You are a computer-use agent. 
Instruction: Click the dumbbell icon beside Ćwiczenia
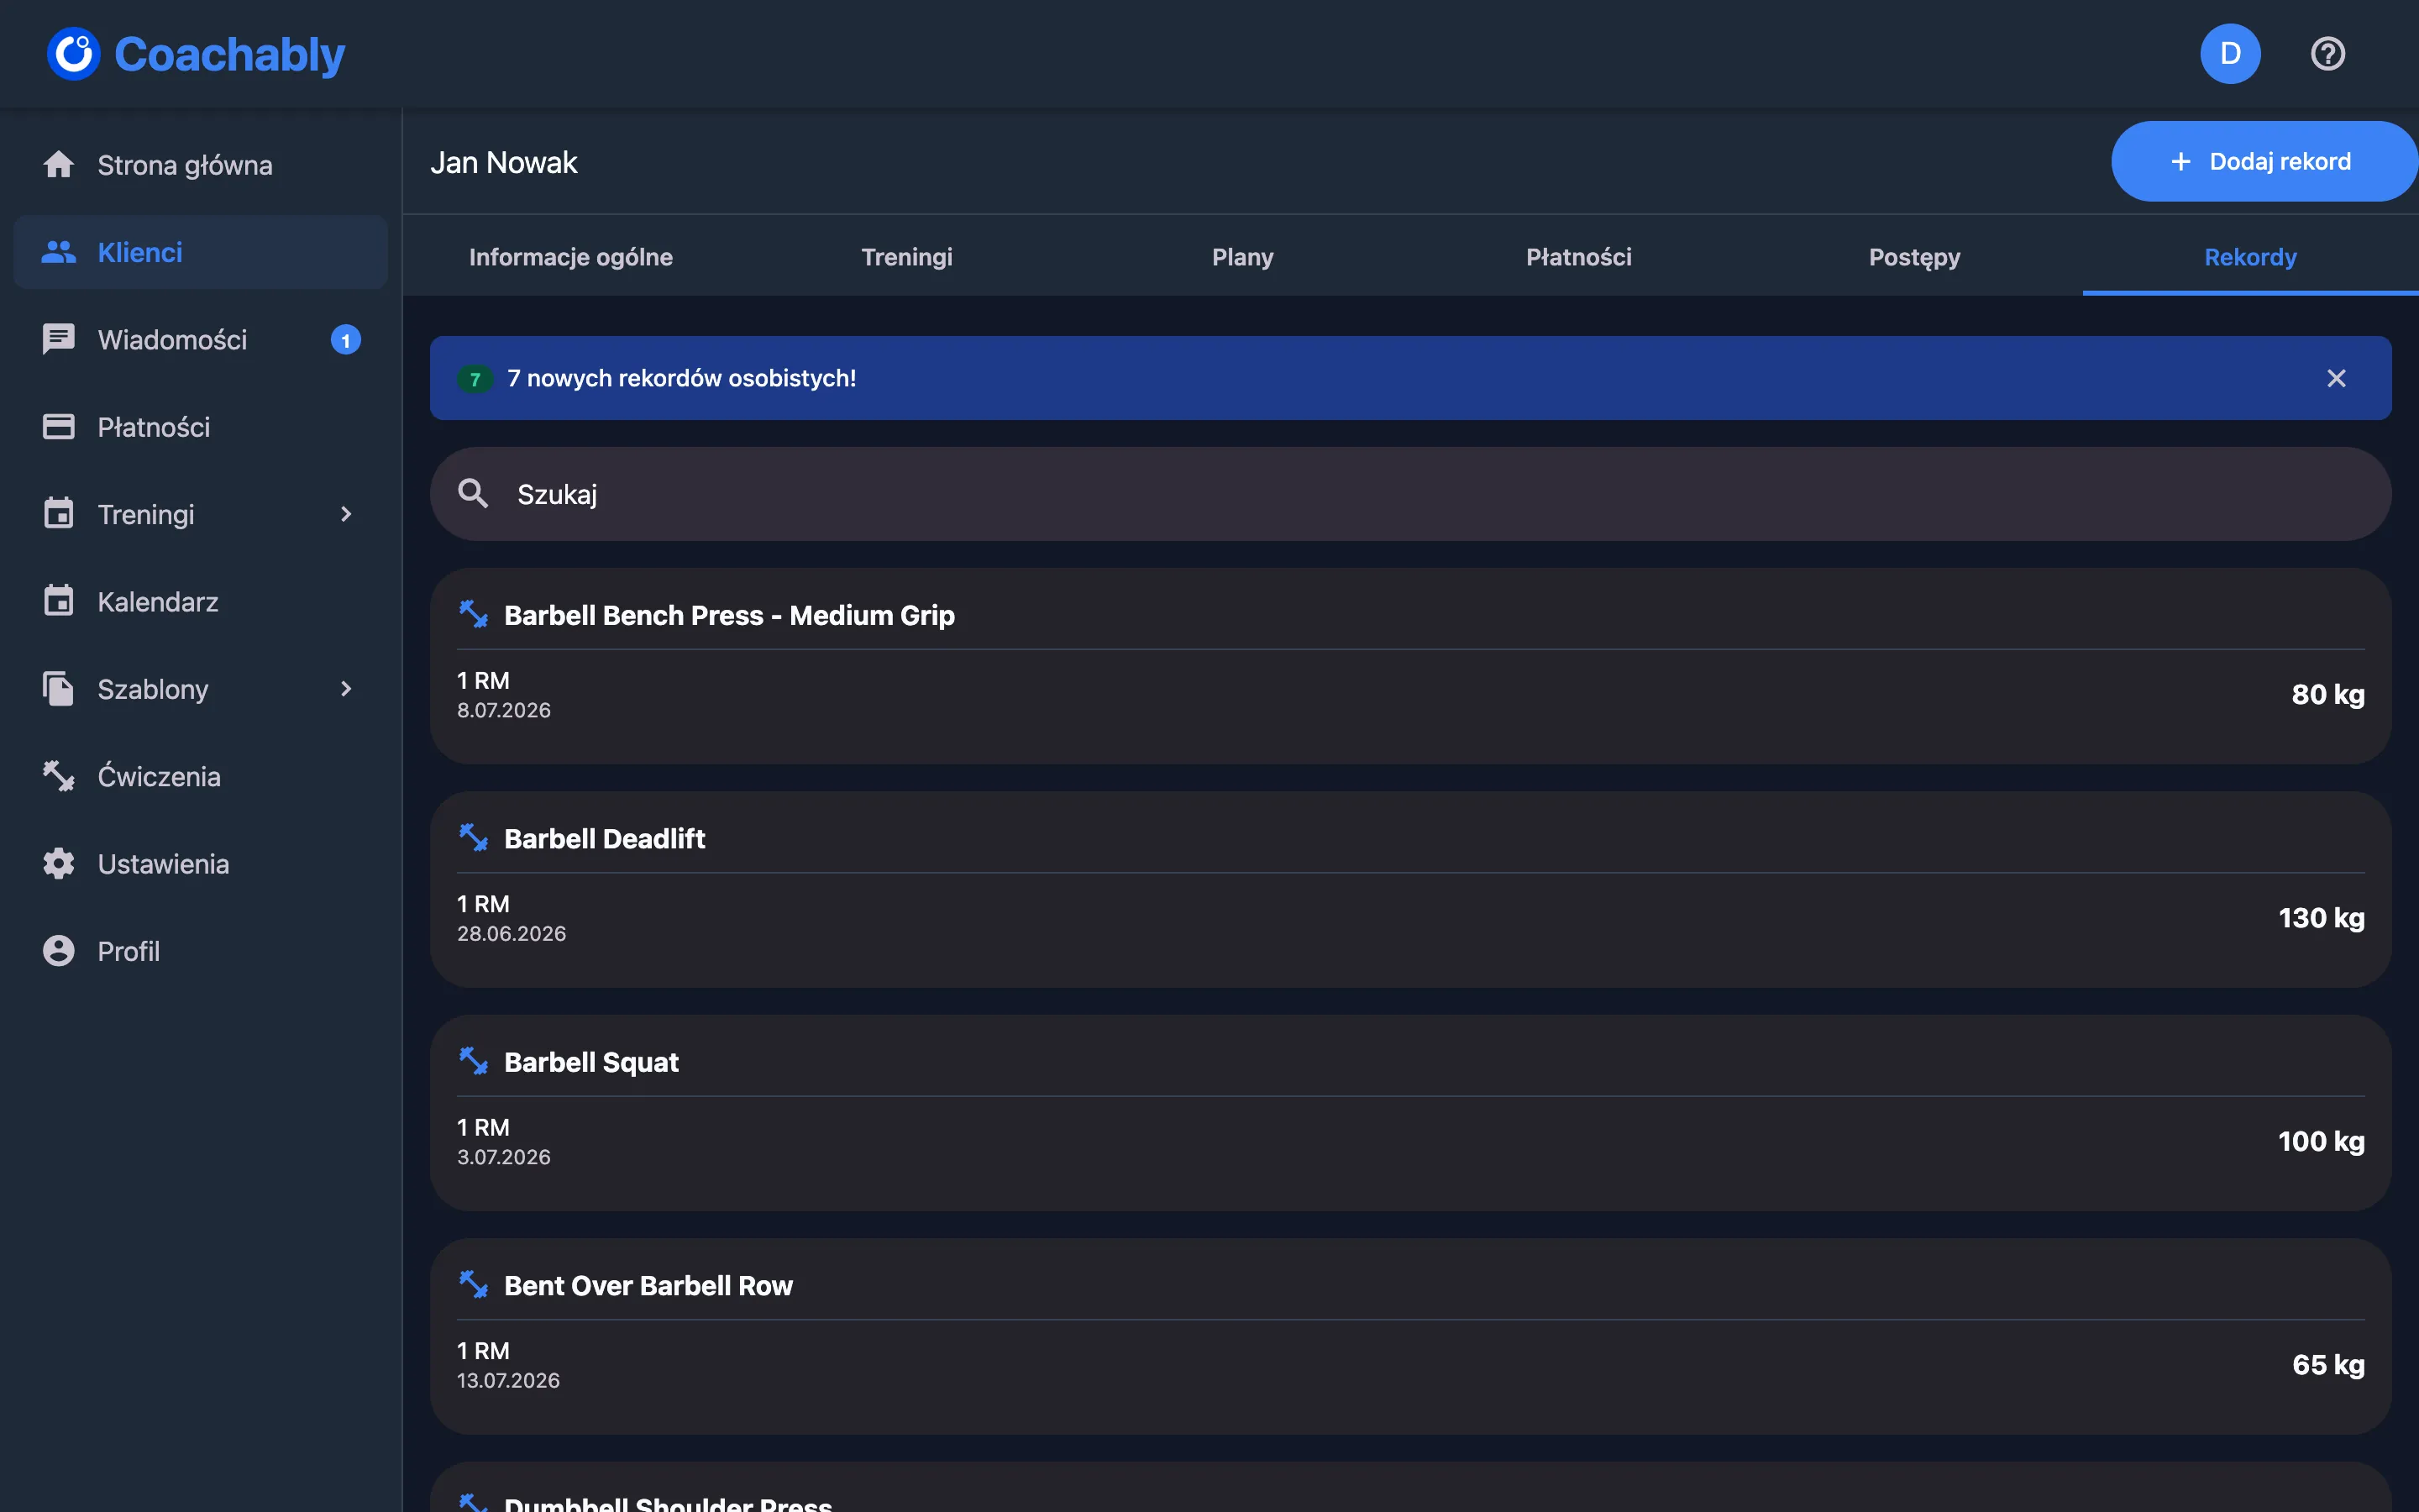coord(59,776)
